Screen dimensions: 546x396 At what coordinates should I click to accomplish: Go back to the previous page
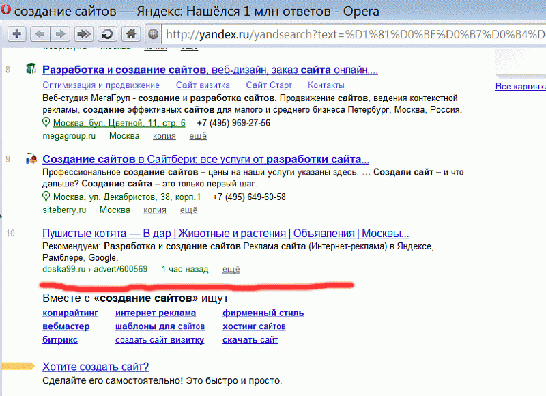click(x=40, y=33)
